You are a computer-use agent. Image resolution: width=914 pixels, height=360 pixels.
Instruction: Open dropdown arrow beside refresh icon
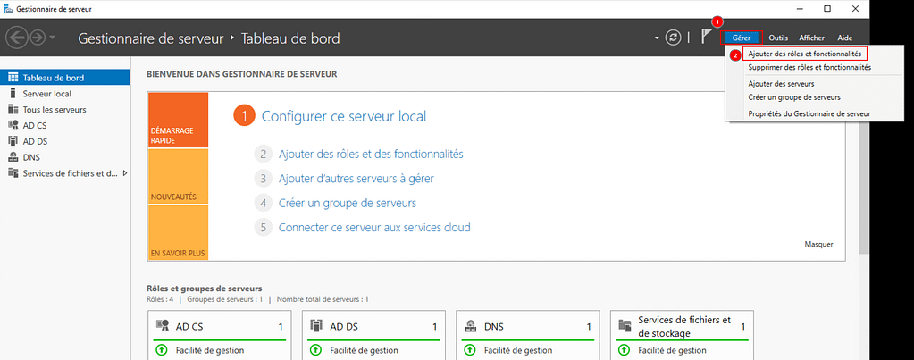click(657, 38)
